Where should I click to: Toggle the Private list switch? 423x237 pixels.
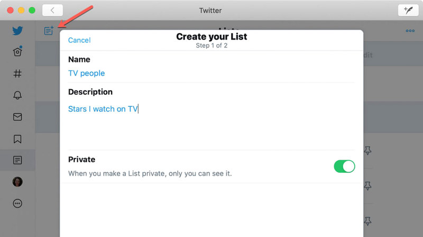coord(344,166)
